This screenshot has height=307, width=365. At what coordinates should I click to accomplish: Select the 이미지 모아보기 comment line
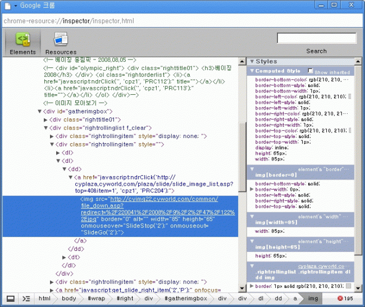75,103
